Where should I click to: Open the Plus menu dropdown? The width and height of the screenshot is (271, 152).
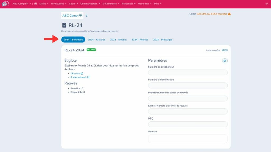pyautogui.click(x=157, y=4)
